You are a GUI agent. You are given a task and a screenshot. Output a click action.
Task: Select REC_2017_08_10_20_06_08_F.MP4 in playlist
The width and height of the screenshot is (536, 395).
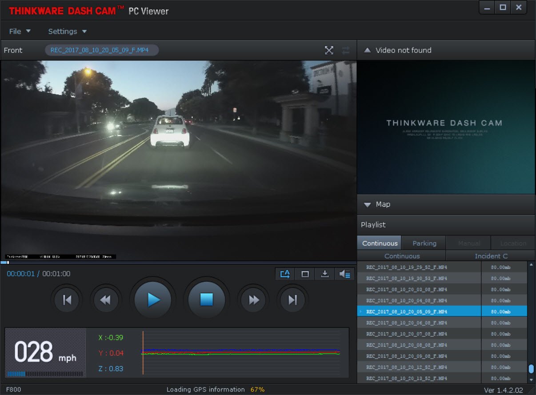point(442,323)
